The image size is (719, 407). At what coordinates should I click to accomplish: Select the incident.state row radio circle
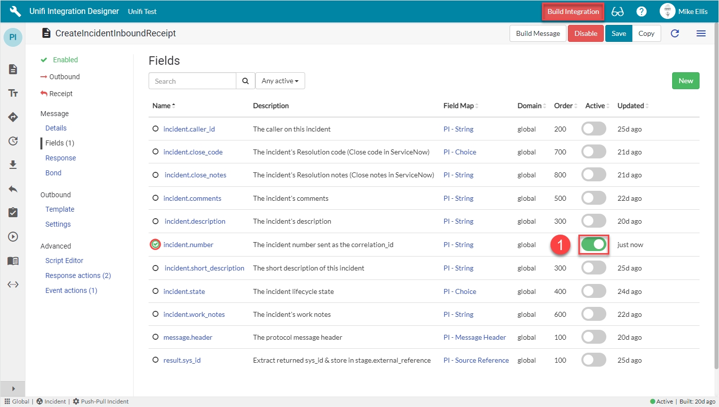(156, 291)
